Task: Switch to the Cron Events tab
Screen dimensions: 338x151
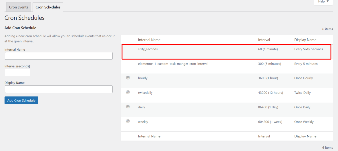Action: [x=18, y=7]
